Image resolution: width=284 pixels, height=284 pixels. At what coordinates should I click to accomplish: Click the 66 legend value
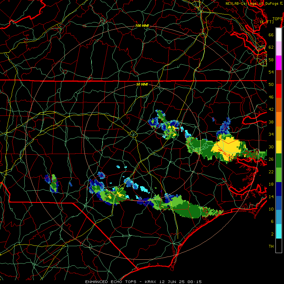point(271,35)
